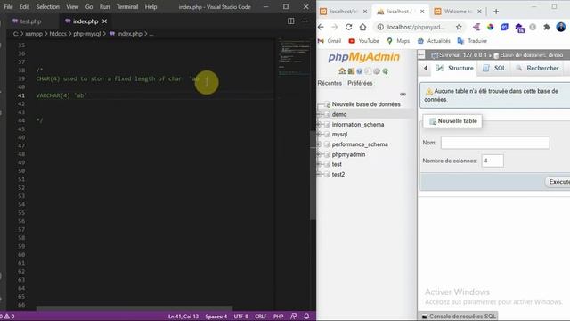Click the Exécuter button
The image size is (570, 321).
558,182
